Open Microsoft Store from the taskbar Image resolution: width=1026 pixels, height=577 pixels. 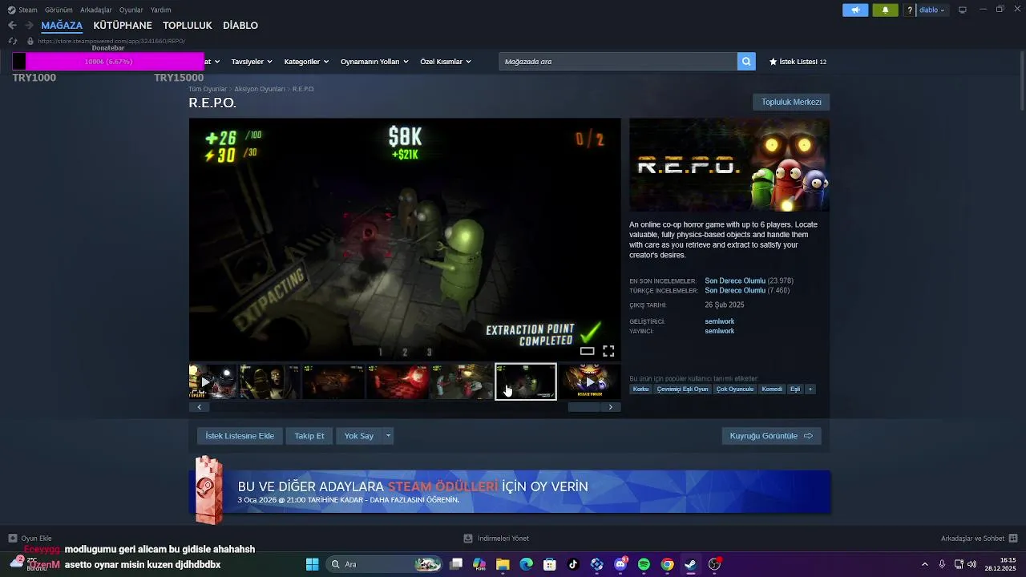coord(550,564)
